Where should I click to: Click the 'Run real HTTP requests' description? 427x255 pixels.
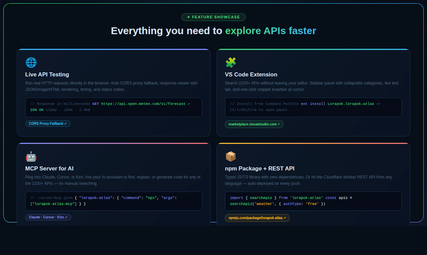pos(112,86)
